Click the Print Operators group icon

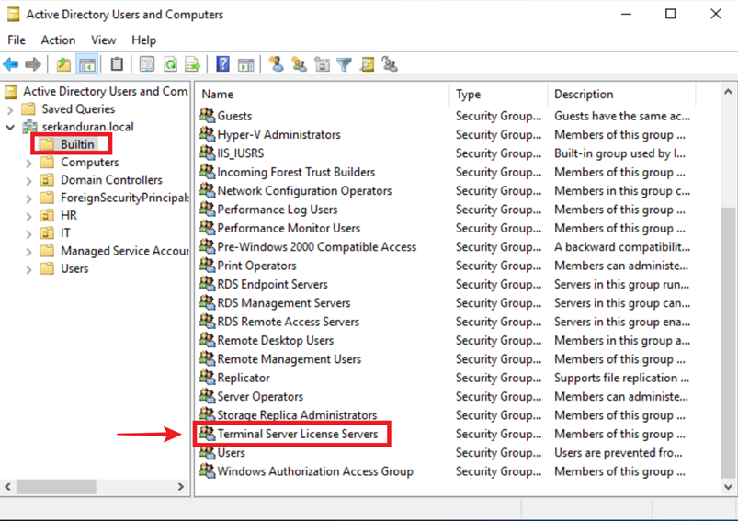[207, 264]
